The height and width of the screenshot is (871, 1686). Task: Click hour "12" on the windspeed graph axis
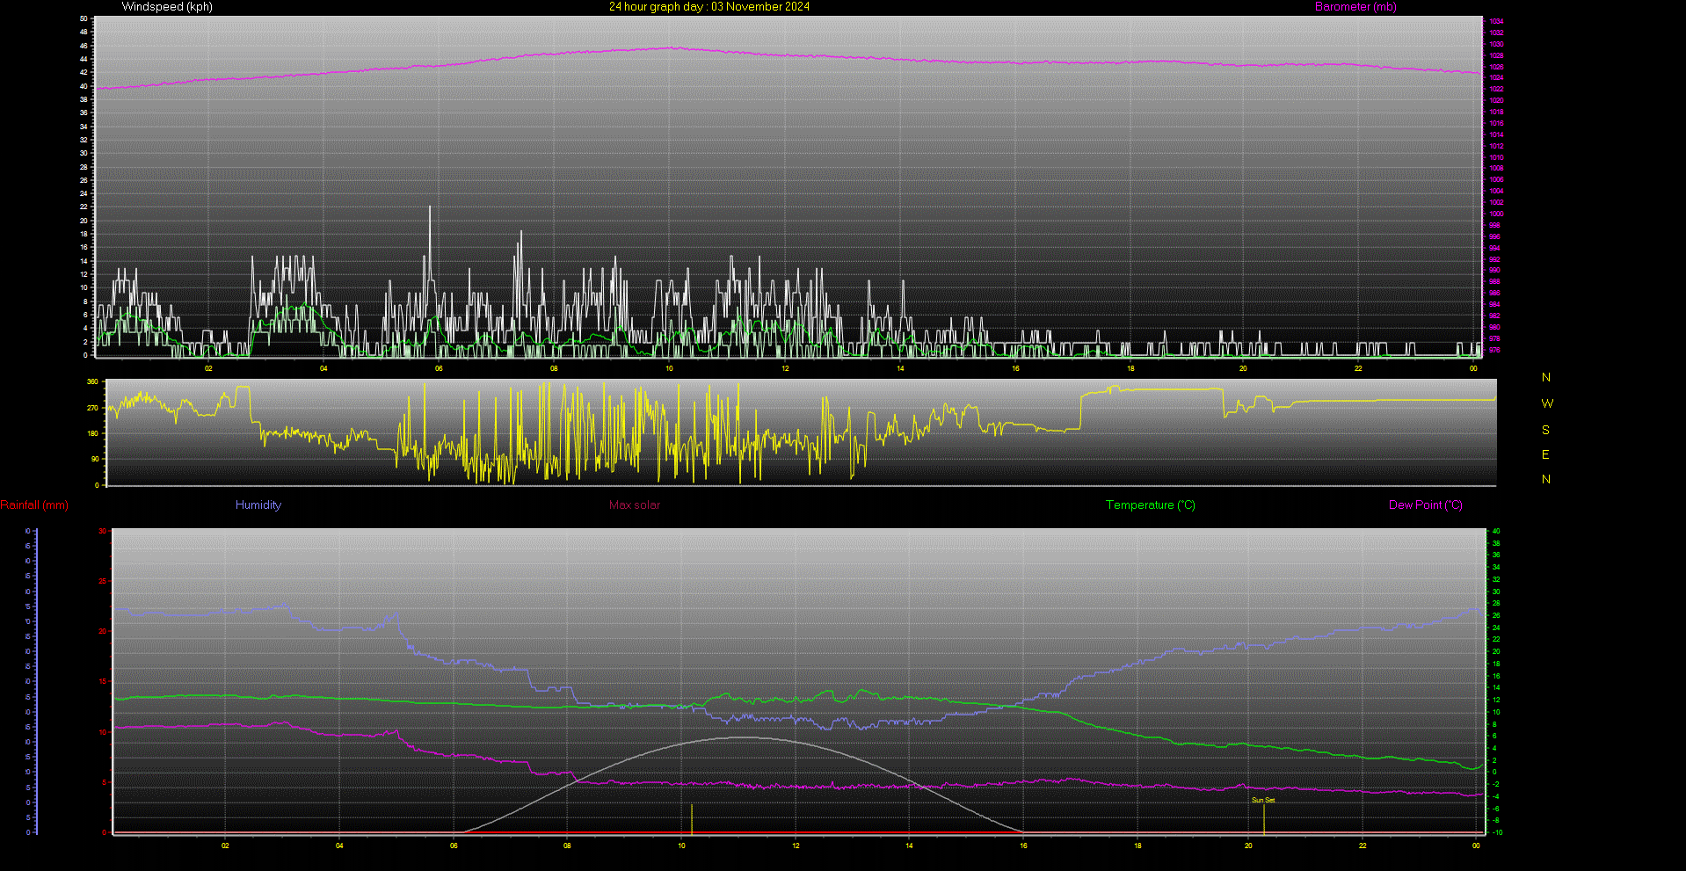tap(785, 368)
